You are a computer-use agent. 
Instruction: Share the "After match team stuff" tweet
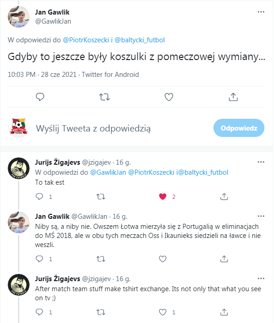224,312
